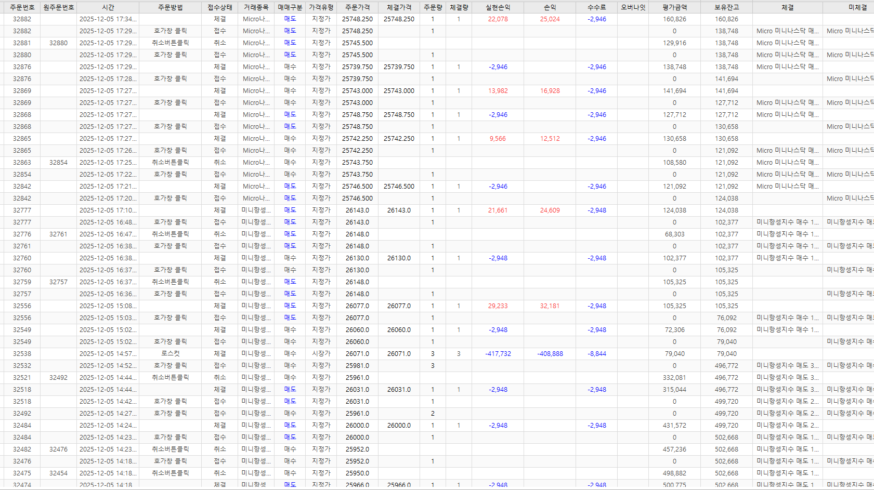The width and height of the screenshot is (874, 490).
Task: Select order number 32532
Action: point(22,366)
